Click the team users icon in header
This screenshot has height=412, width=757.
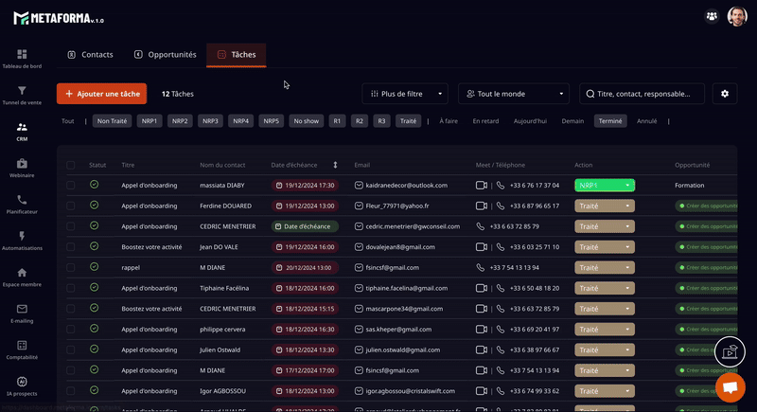(x=711, y=16)
